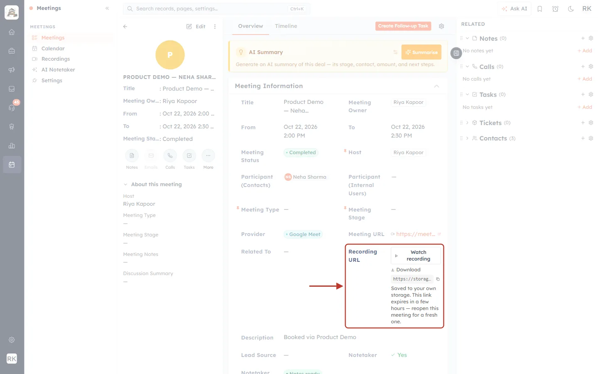
Task: Expand the Contacts related section
Action: [x=467, y=138]
